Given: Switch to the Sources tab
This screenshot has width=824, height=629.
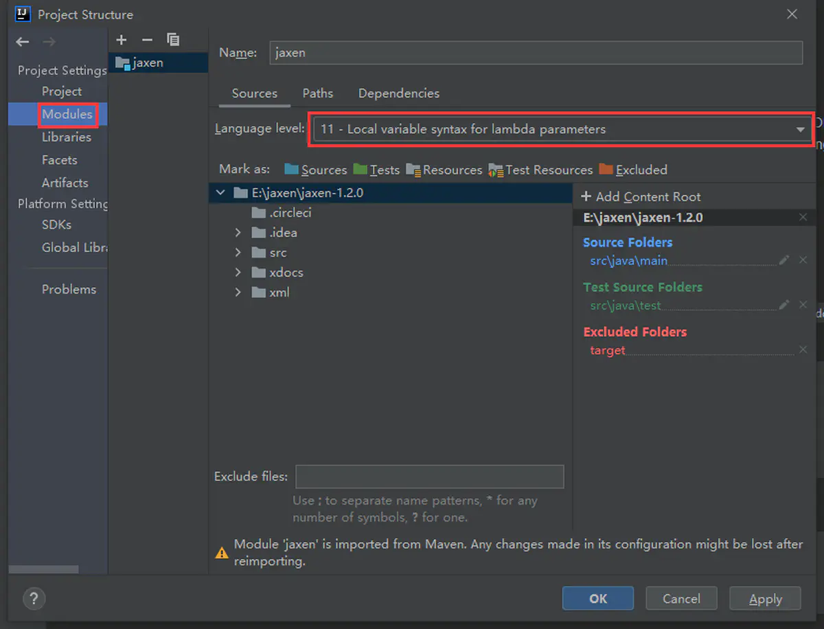Looking at the screenshot, I should coord(255,93).
